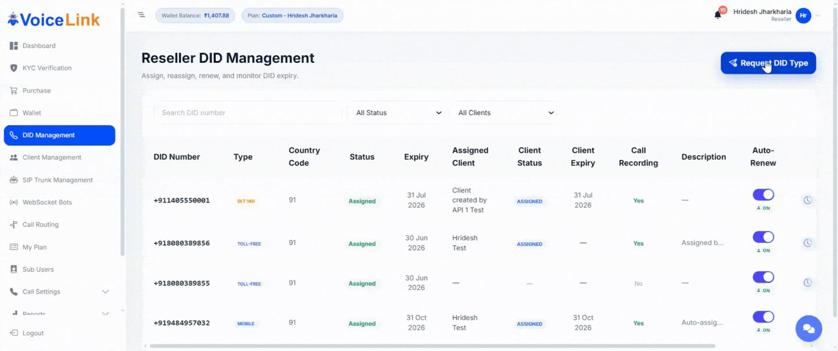Open SIP Trunk Management page
838x351 pixels.
pyautogui.click(x=59, y=180)
